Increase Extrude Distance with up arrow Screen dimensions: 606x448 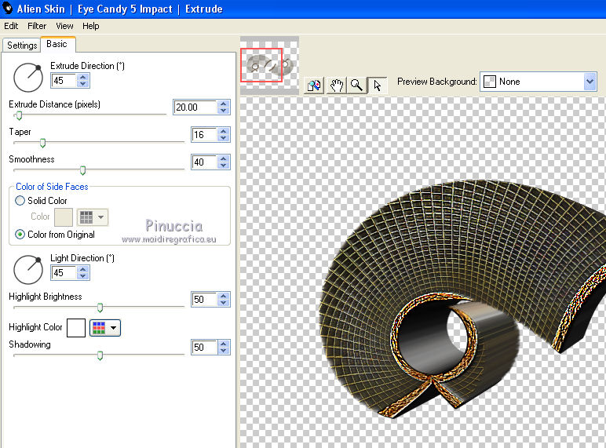[224, 104]
